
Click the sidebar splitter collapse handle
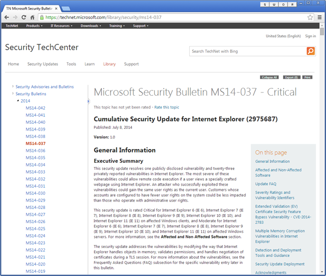pyautogui.click(x=88, y=101)
